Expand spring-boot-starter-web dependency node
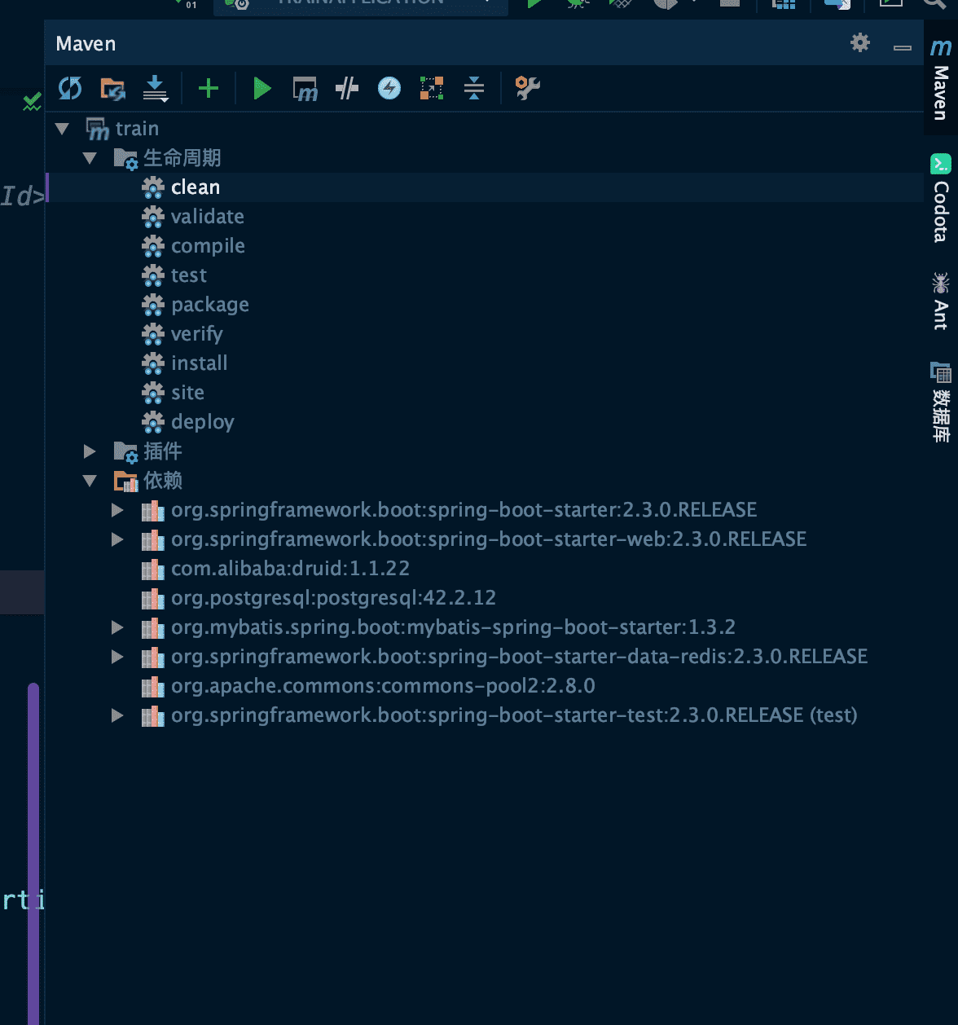The image size is (958, 1025). (118, 539)
